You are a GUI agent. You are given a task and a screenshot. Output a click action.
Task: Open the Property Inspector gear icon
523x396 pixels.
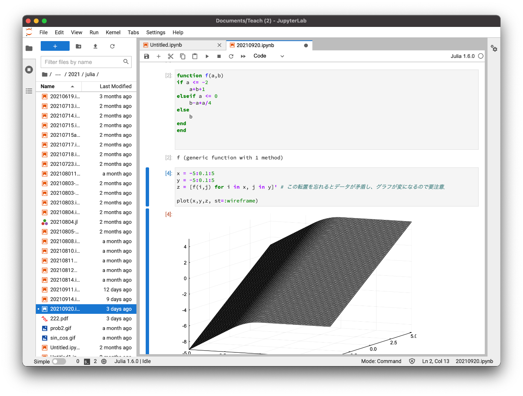(x=494, y=48)
